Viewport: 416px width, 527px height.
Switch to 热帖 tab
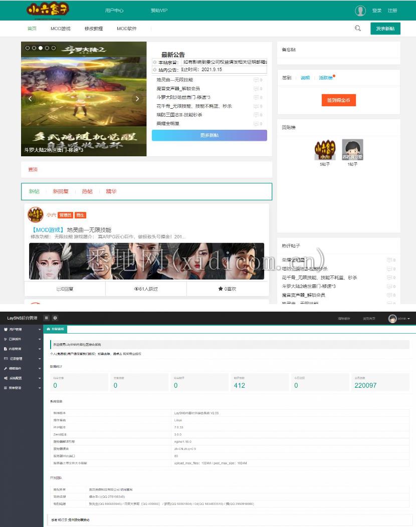[87, 191]
